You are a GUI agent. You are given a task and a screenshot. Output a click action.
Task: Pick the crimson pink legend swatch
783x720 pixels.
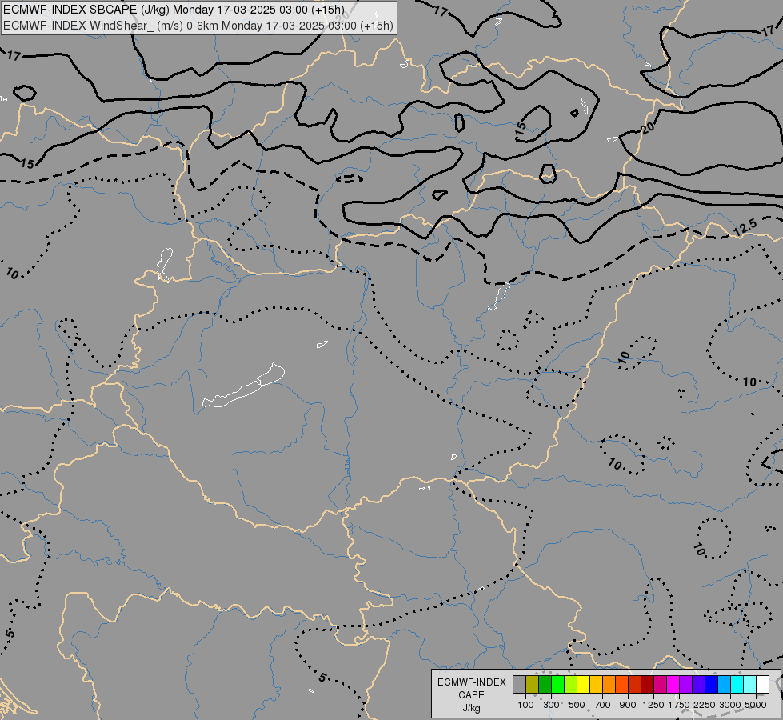point(661,685)
